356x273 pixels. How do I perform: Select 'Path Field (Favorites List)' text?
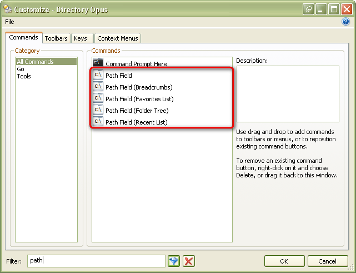(x=139, y=99)
